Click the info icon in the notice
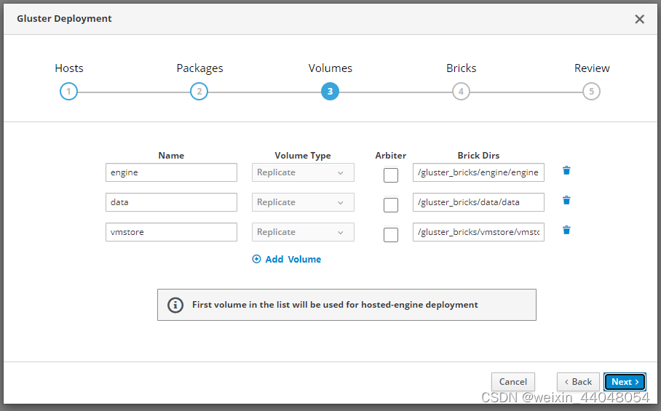 [175, 305]
